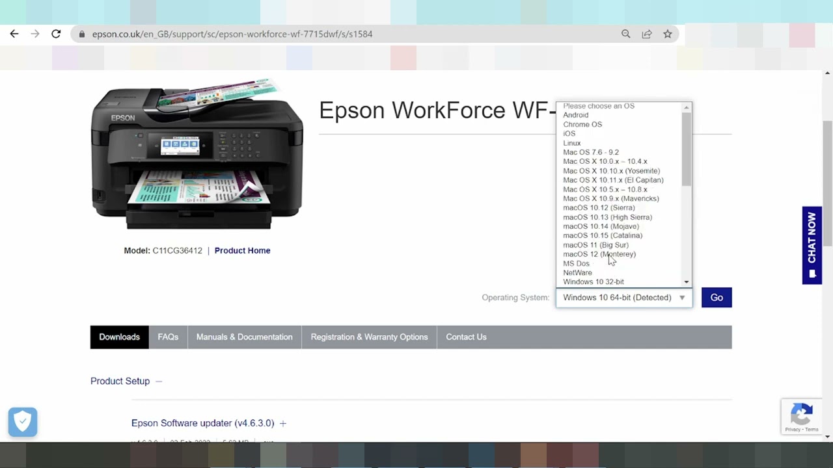Viewport: 833px width, 468px height.
Task: Open Manuals & Documentation tab
Action: (244, 337)
